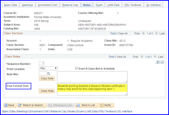The image size is (169, 115).
Task: Click the Class Nbr value 4213
Action: pos(122,41)
